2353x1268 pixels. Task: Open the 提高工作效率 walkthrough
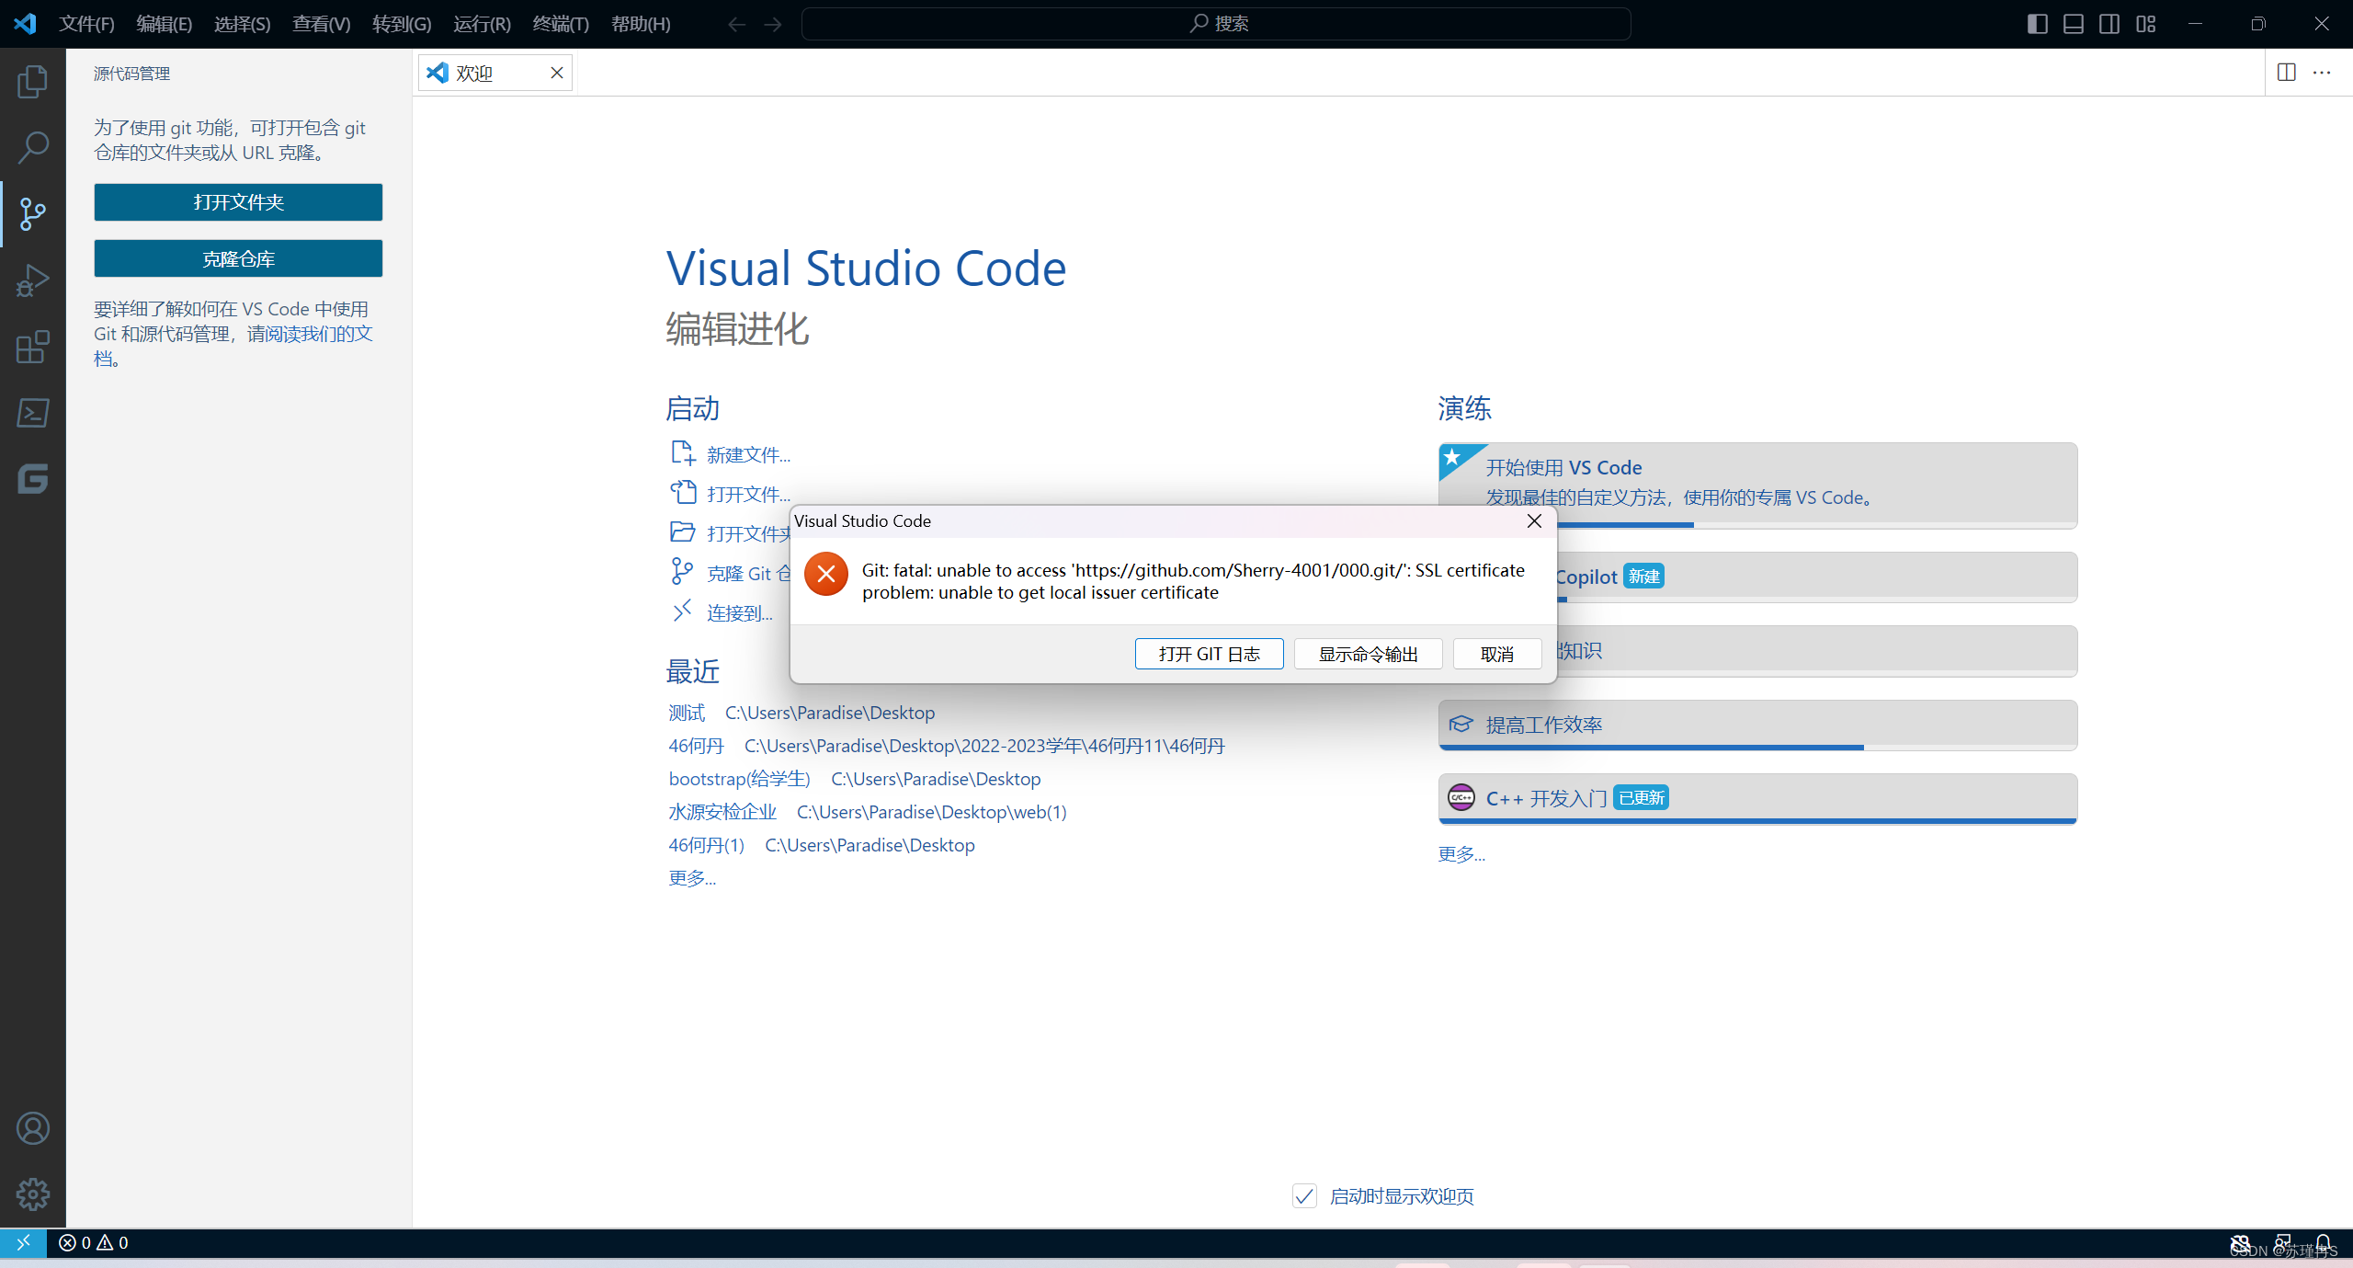click(x=1757, y=725)
